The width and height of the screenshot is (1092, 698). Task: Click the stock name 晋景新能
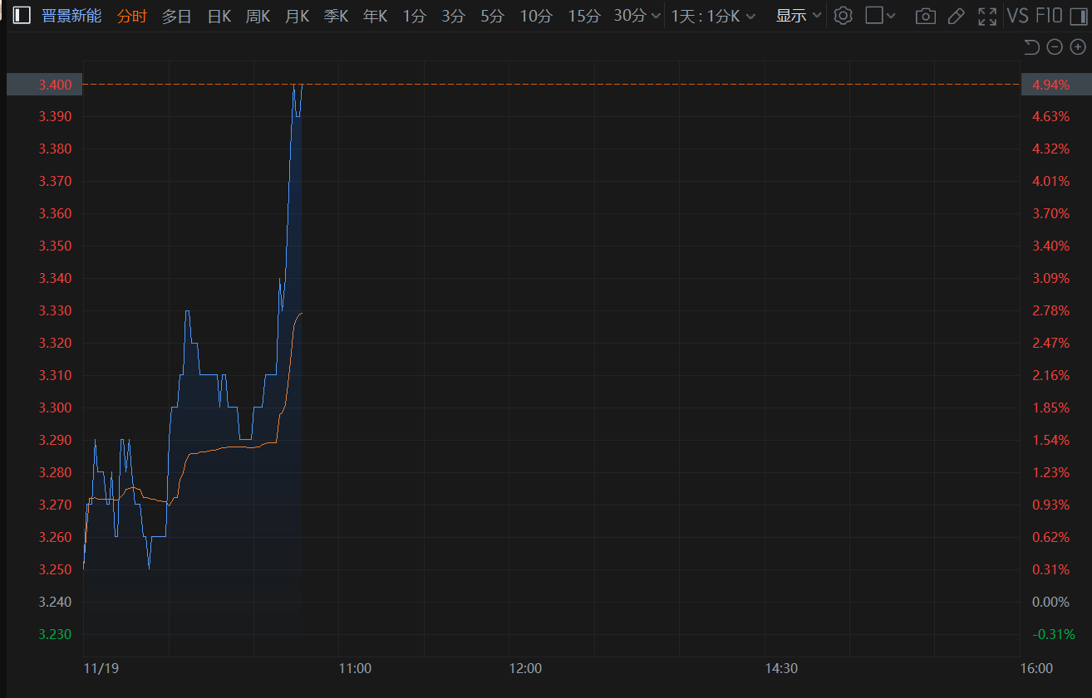71,16
